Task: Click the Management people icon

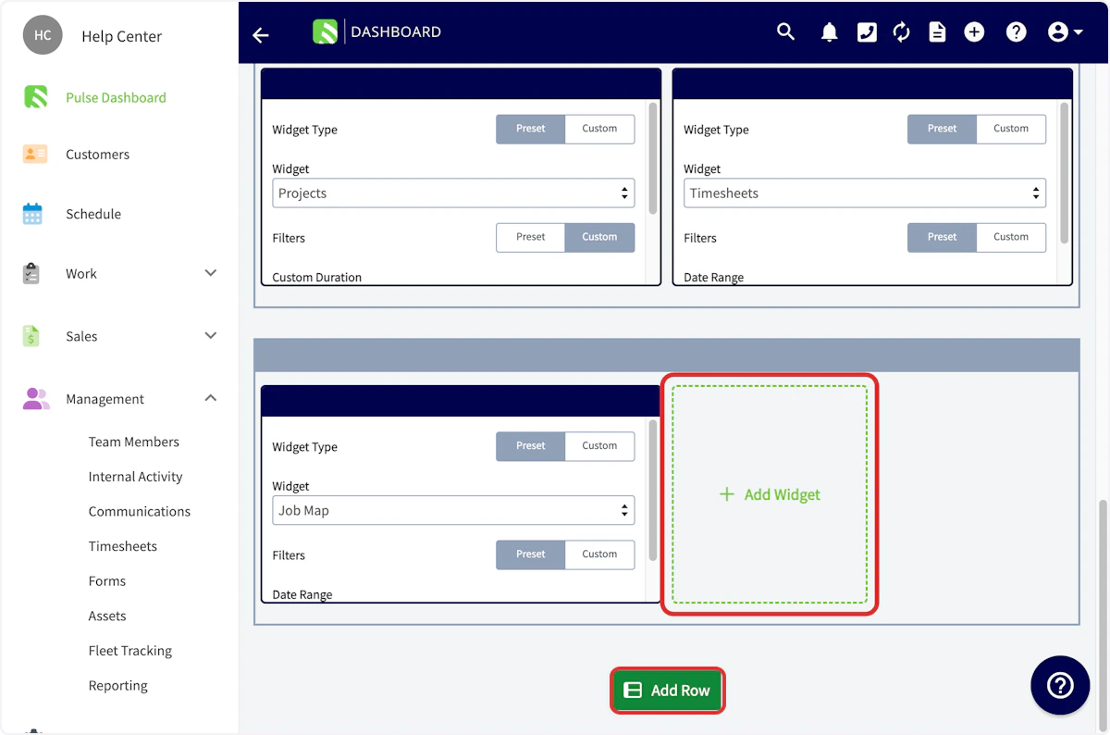Action: pos(36,399)
